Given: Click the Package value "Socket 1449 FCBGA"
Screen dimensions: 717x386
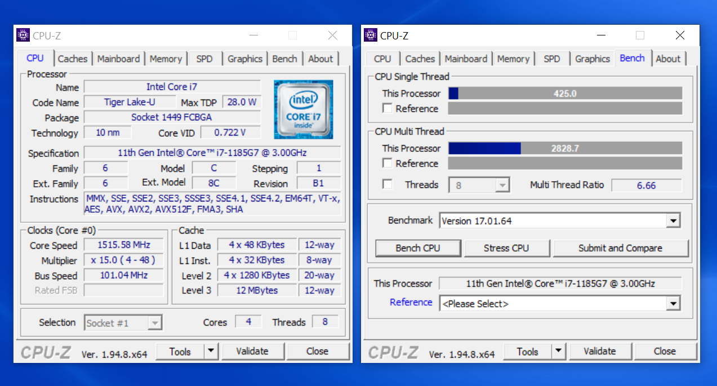Looking at the screenshot, I should [x=172, y=118].
